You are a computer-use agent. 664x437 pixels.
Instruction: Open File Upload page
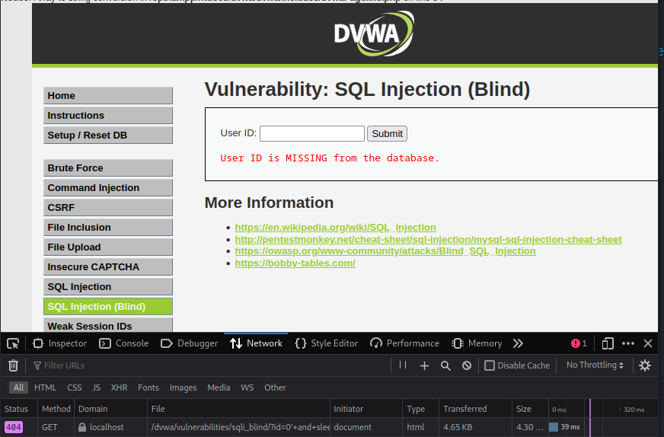point(108,247)
